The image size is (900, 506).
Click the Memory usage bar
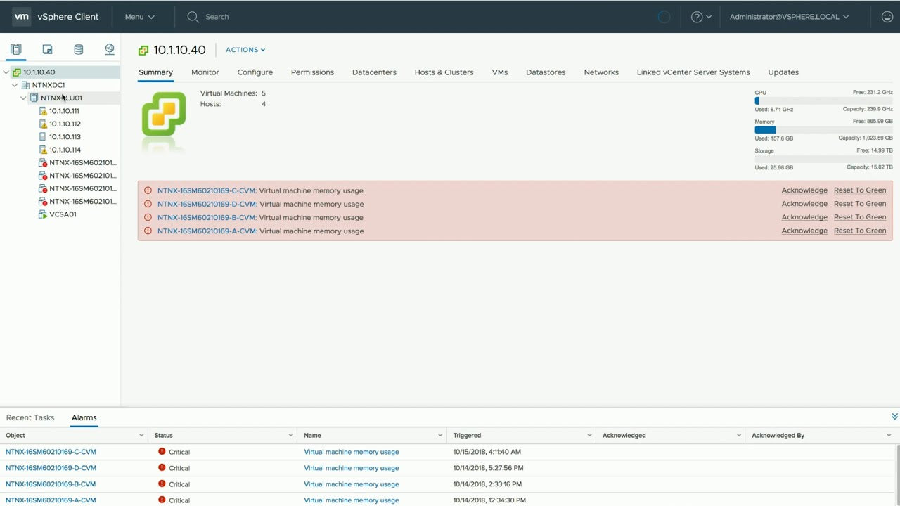(823, 130)
